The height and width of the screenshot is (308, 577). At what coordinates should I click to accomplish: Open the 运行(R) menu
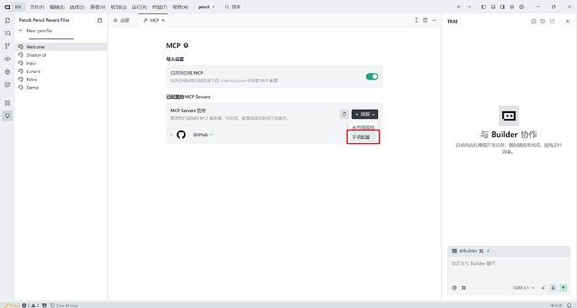(x=140, y=7)
